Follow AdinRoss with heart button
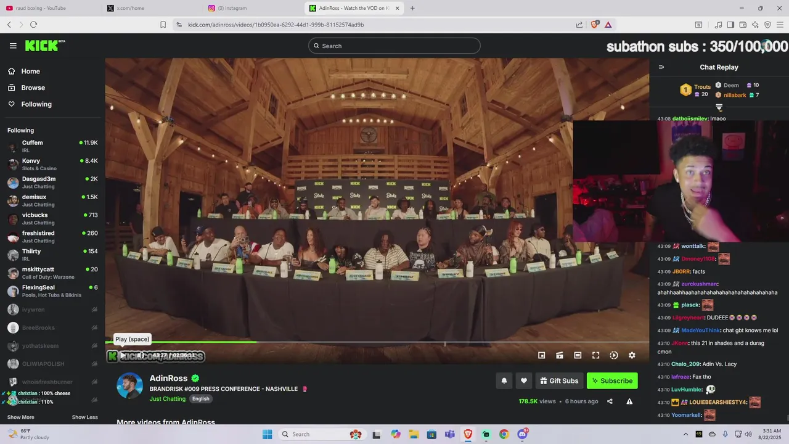The height and width of the screenshot is (444, 789). pyautogui.click(x=524, y=380)
